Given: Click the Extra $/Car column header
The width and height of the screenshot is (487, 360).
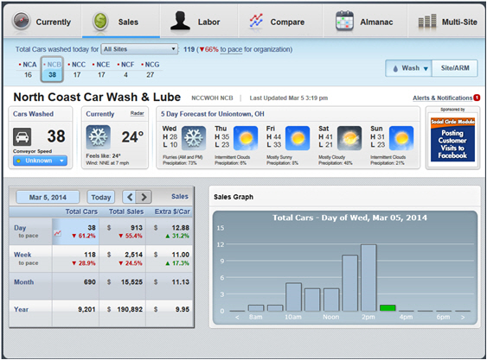Looking at the screenshot, I should [172, 212].
